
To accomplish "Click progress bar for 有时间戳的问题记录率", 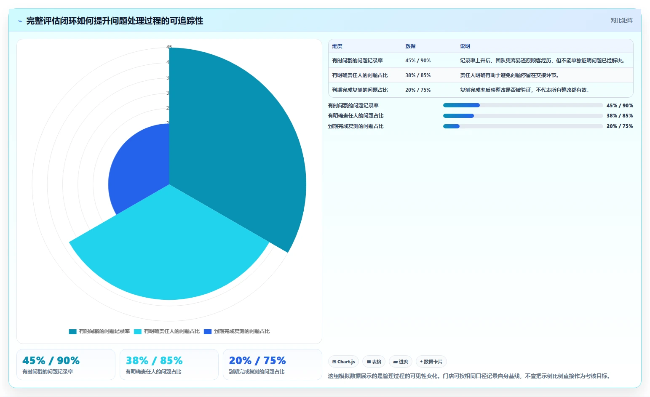I will point(523,105).
